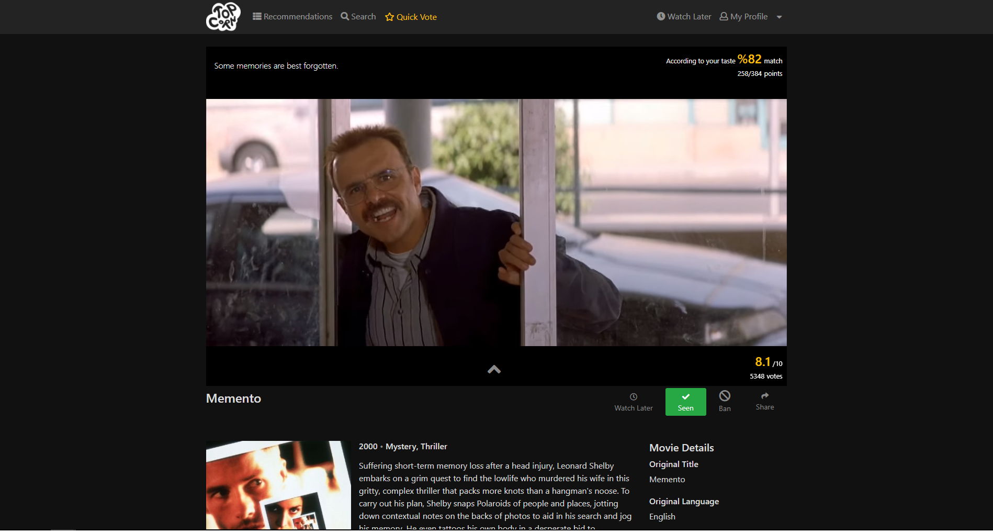Viewport: 993px width, 532px height.
Task: Click the user icon beside My Profile
Action: tap(724, 16)
